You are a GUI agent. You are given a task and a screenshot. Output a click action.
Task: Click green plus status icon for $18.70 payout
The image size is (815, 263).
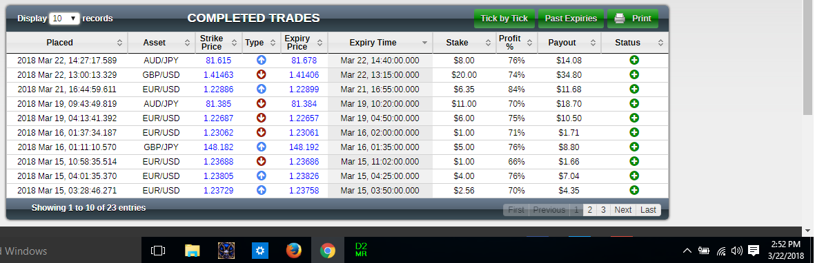(634, 103)
